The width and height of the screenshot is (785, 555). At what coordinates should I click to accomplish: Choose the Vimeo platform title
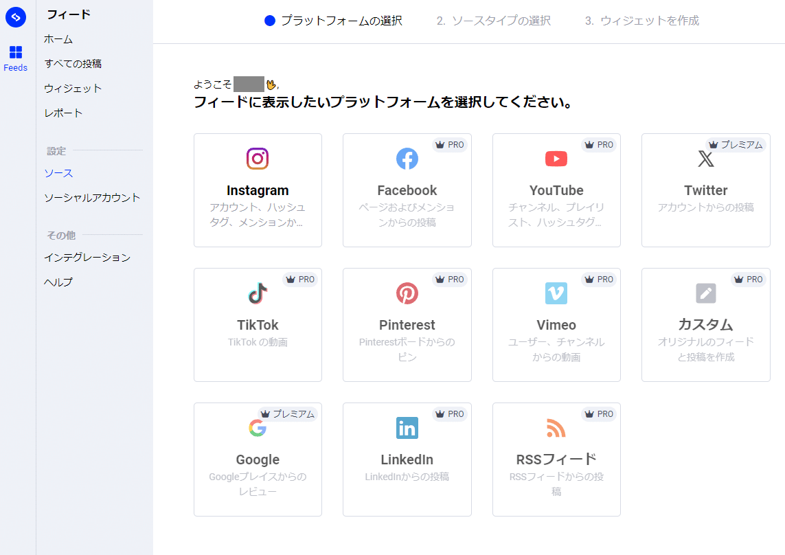click(x=556, y=325)
